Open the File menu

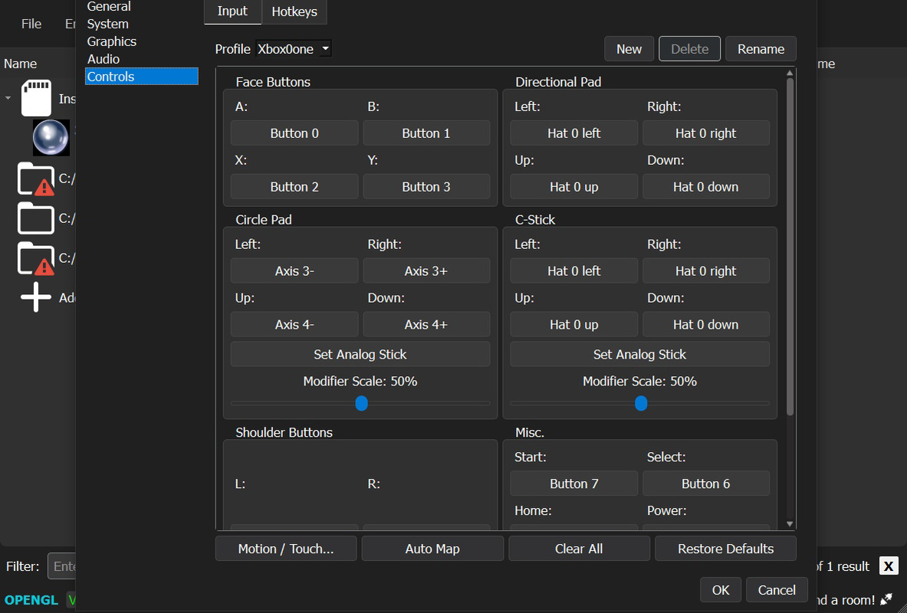(31, 24)
